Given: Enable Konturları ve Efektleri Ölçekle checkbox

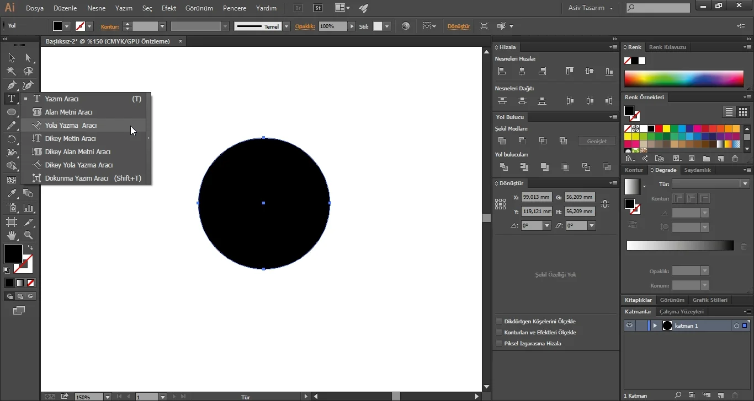Looking at the screenshot, I should pos(499,332).
